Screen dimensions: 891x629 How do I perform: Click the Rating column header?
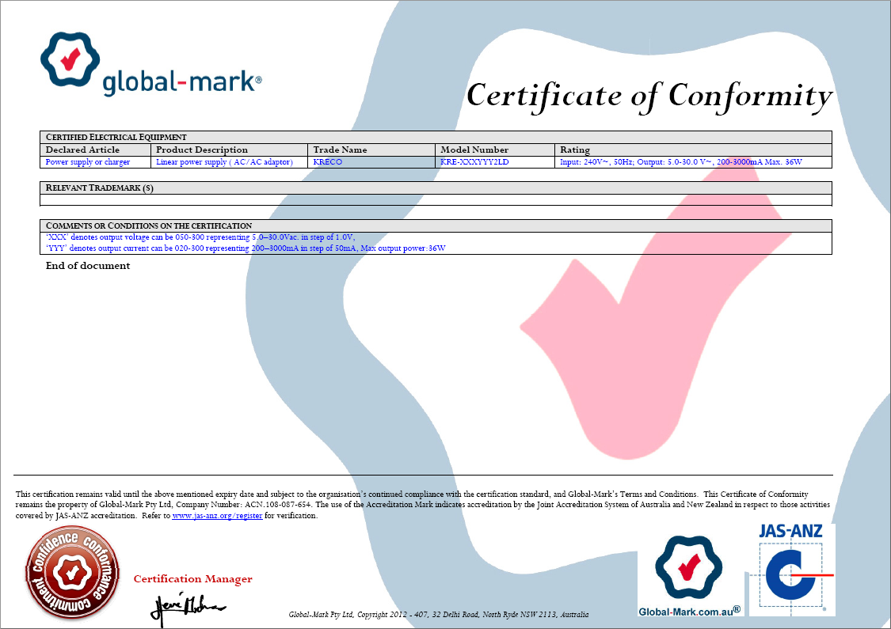[575, 150]
